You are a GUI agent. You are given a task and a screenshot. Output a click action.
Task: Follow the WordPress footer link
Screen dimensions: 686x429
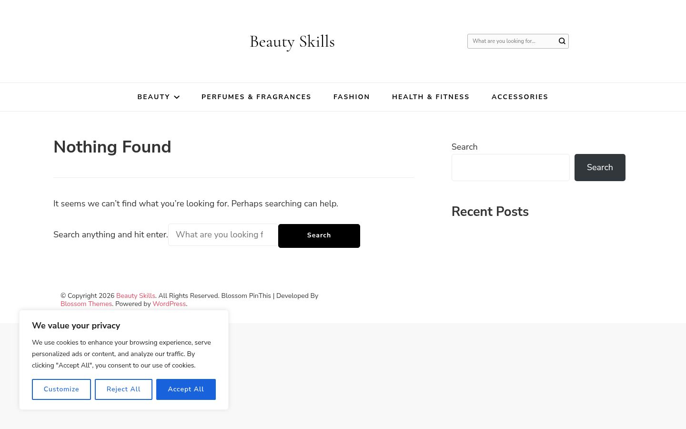click(x=169, y=304)
